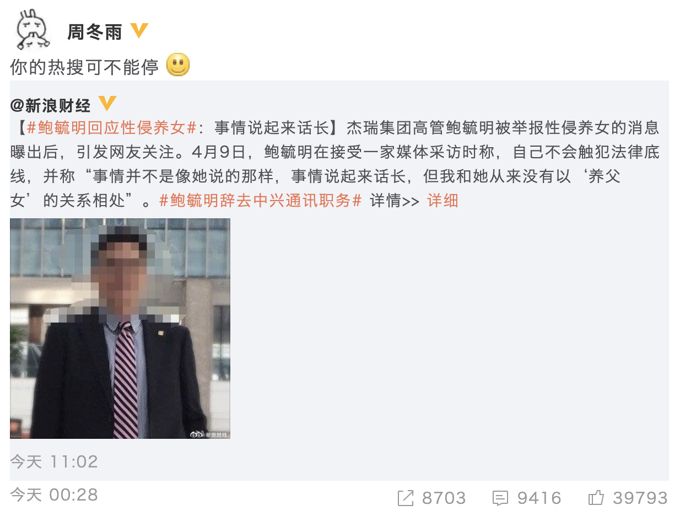This screenshot has width=680, height=516.
Task: Open hashtag #鲍毓明辞去中兴通讯职务#
Action: coord(260,201)
